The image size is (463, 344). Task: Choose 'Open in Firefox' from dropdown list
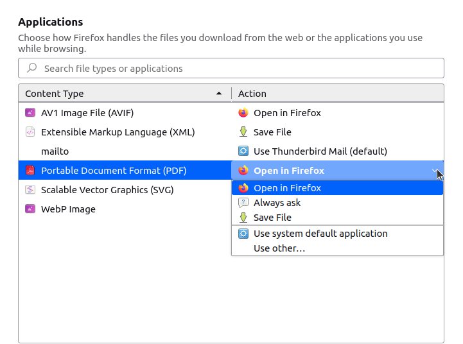287,188
